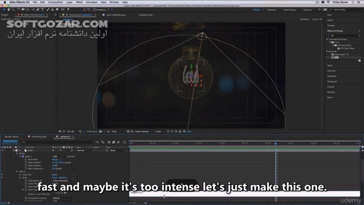Select the Brush tool

tap(48, 9)
